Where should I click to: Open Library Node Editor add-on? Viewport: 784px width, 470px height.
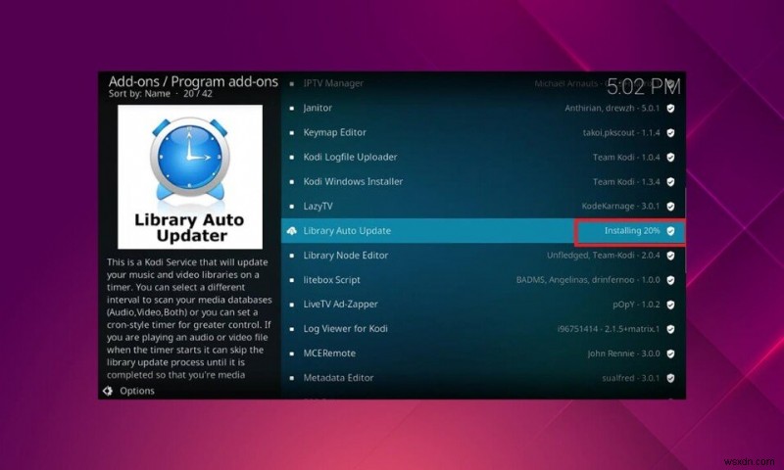coord(482,256)
